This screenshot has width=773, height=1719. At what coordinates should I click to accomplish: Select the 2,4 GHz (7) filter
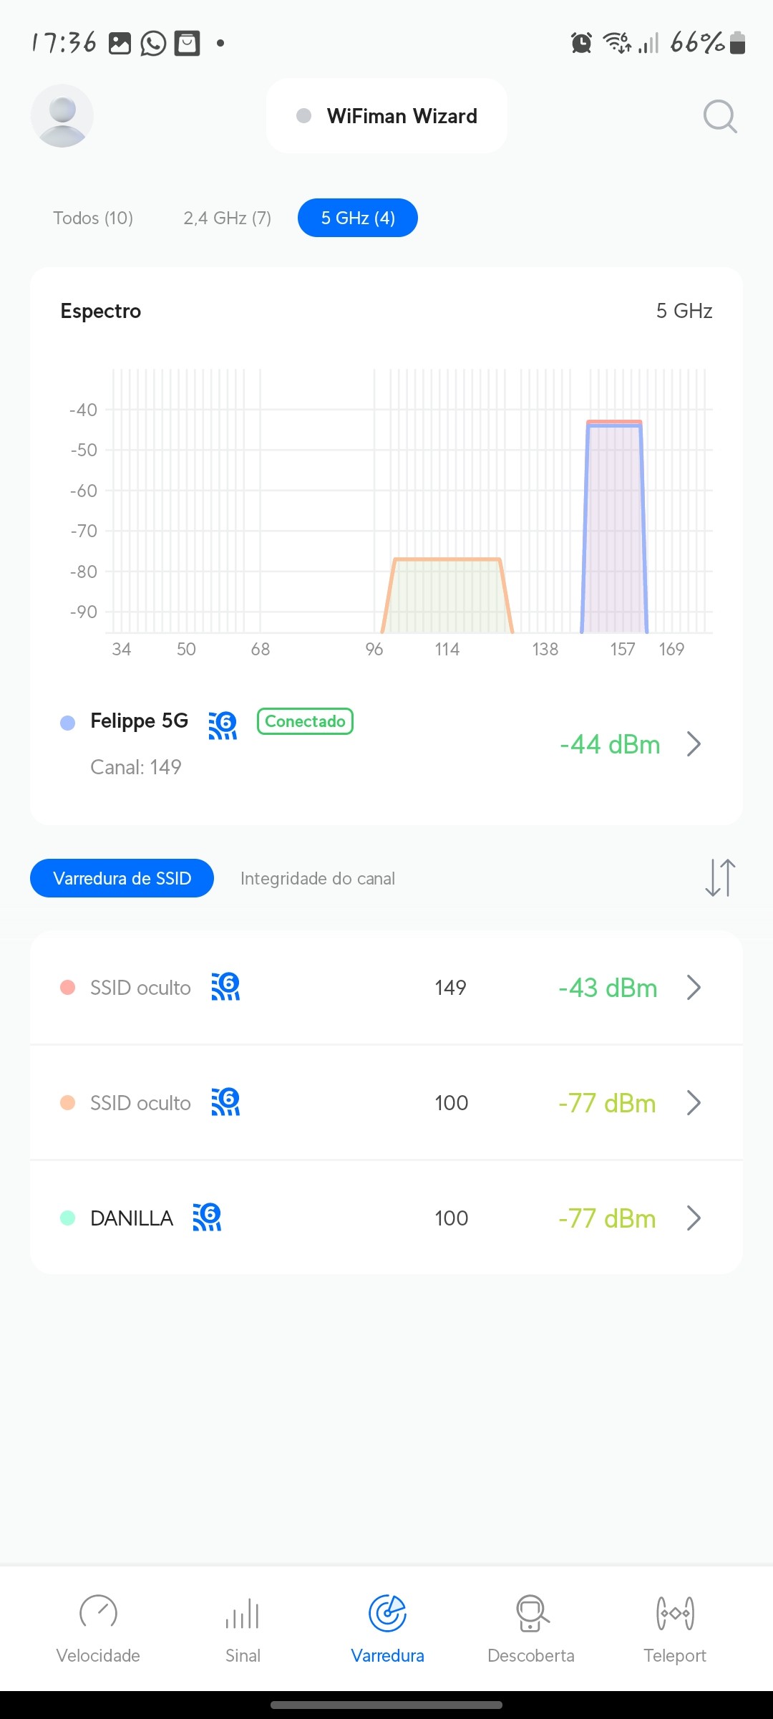[x=228, y=218]
